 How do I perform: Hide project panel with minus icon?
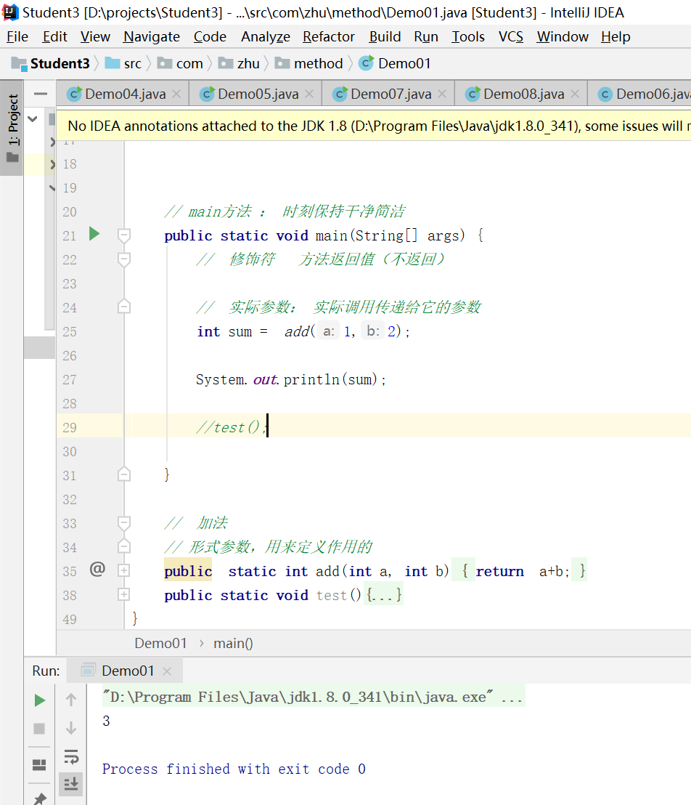tap(41, 94)
